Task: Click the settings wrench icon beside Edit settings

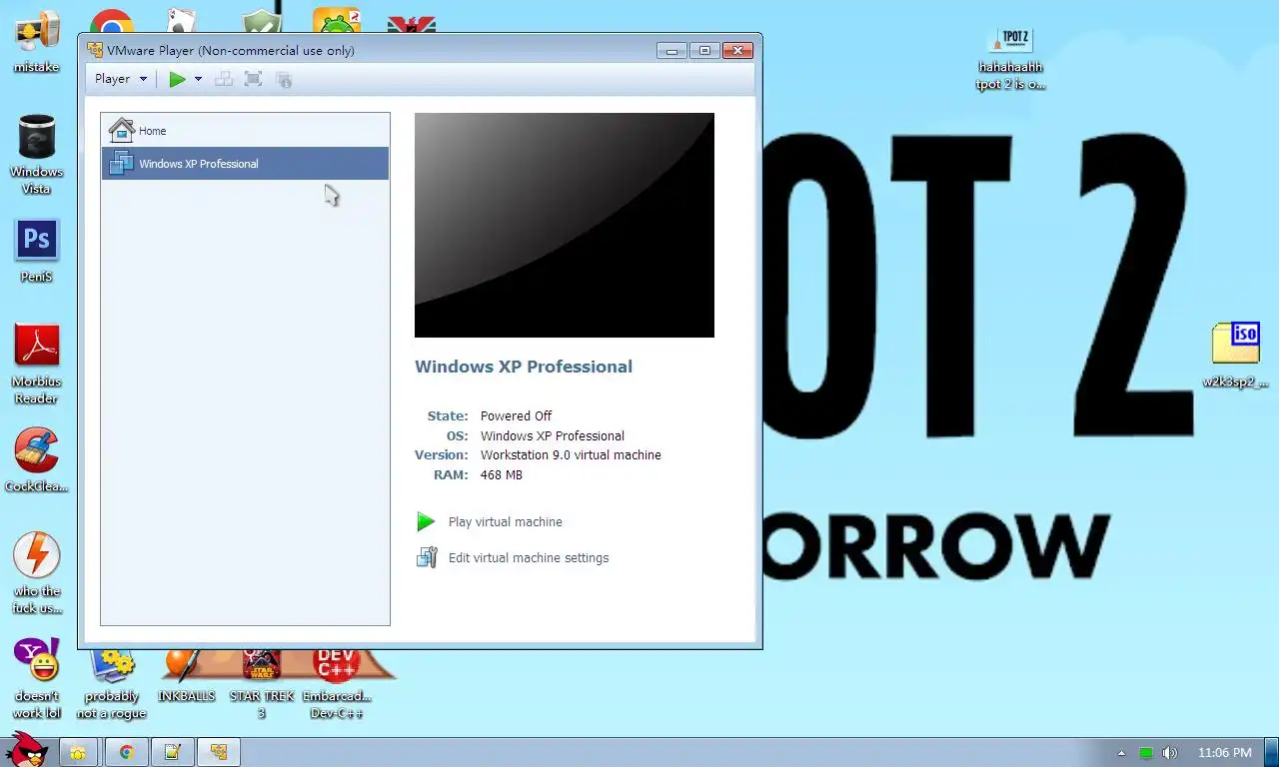Action: click(427, 557)
